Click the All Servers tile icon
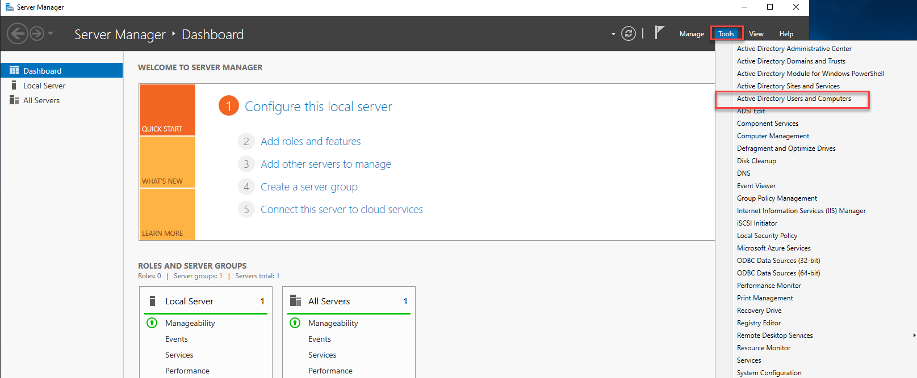The width and height of the screenshot is (917, 378). coord(295,300)
